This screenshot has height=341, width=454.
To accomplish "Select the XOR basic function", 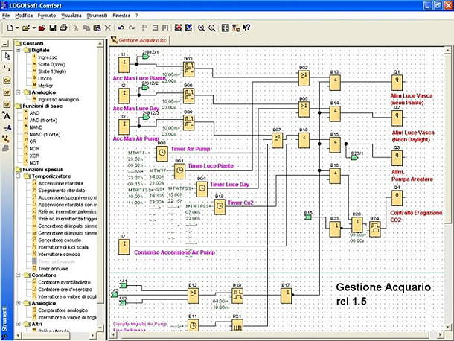I will [34, 156].
